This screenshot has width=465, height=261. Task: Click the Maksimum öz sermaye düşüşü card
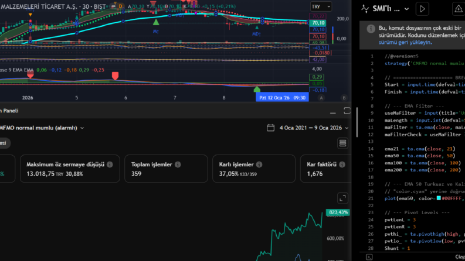pyautogui.click(x=70, y=169)
